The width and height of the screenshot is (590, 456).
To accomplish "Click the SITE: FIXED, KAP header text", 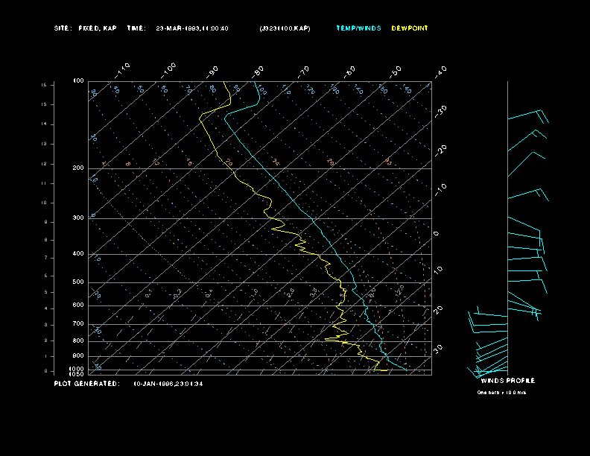I will pos(86,28).
